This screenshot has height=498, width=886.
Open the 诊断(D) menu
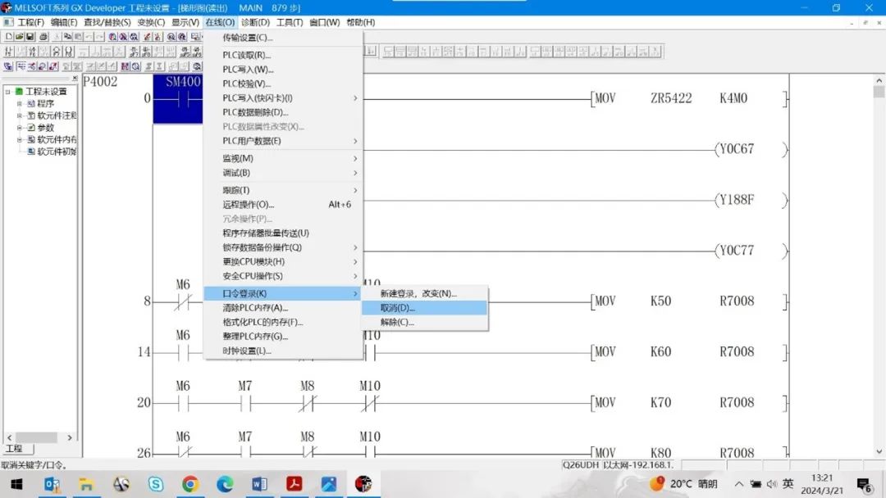254,22
